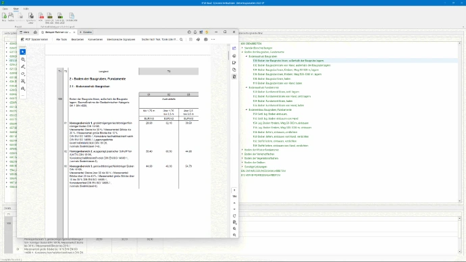This screenshot has width=466, height=262.
Task: Collapse the Bodeneinbau Baugruben, Fundamente node
Action: pyautogui.click(x=247, y=109)
